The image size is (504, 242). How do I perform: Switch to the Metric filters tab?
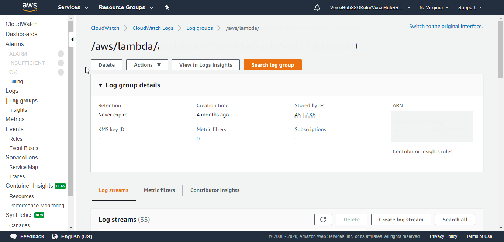coord(159,190)
